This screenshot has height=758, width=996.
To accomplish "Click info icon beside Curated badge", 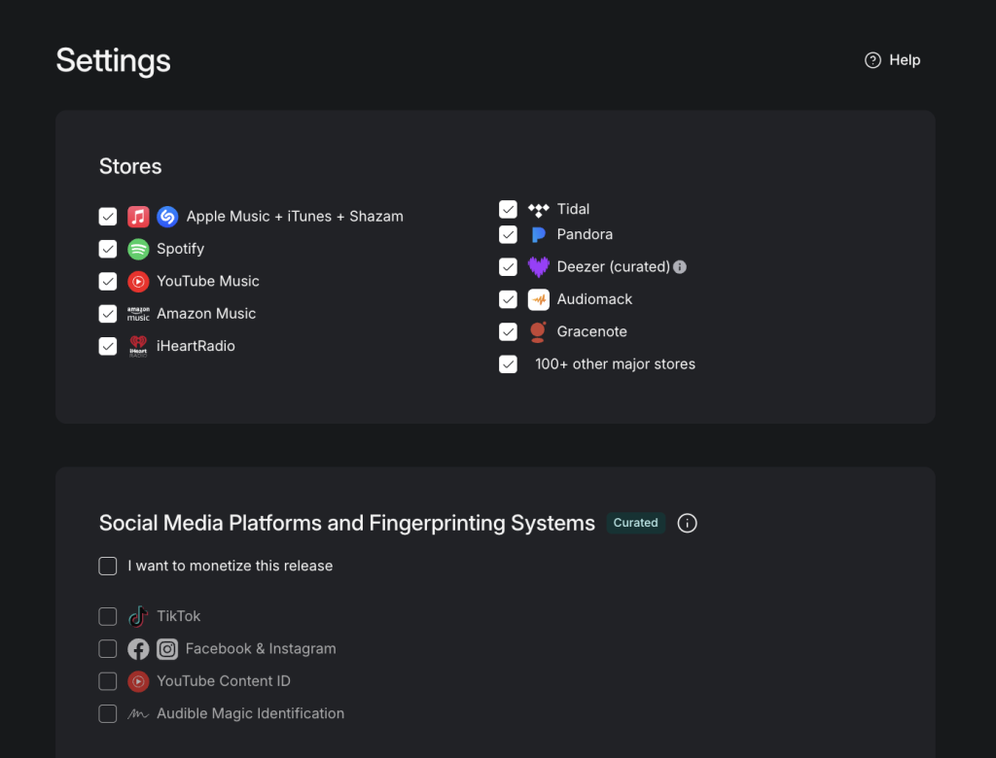I will tap(688, 523).
